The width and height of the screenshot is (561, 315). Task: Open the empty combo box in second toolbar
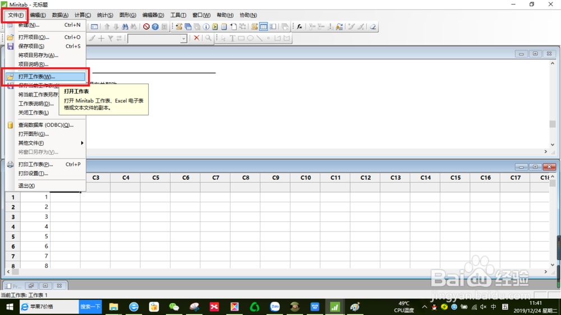[158, 38]
